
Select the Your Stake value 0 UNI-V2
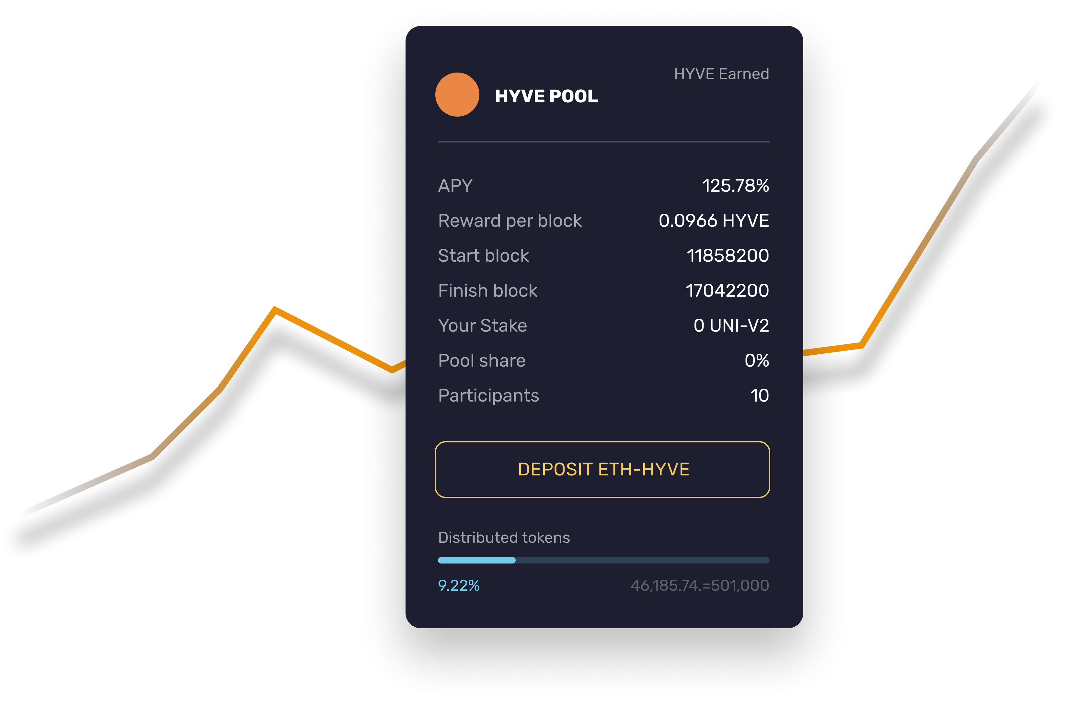[x=731, y=325]
